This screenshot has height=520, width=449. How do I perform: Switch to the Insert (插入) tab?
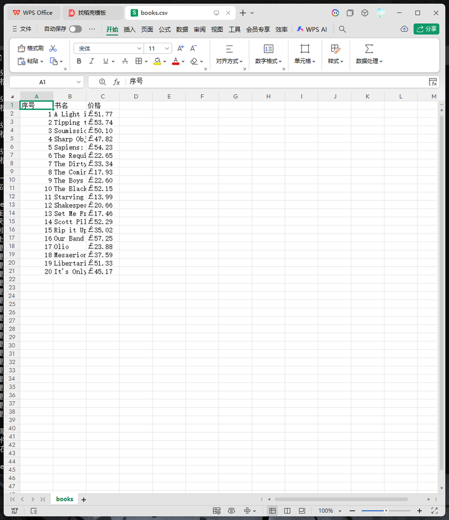click(x=129, y=30)
